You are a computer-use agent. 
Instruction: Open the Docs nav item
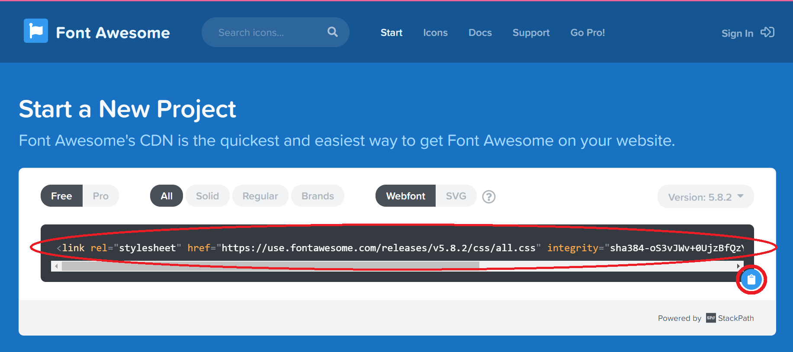click(480, 33)
